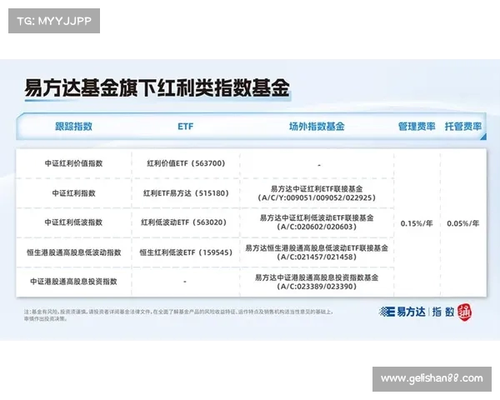Select the 恒生红利低波ETF（159545）cell
This screenshot has width=500, height=400.
tap(186, 252)
